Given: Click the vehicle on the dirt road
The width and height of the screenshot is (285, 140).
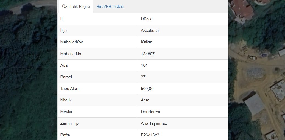Looking at the screenshot, I should [x=252, y=58].
